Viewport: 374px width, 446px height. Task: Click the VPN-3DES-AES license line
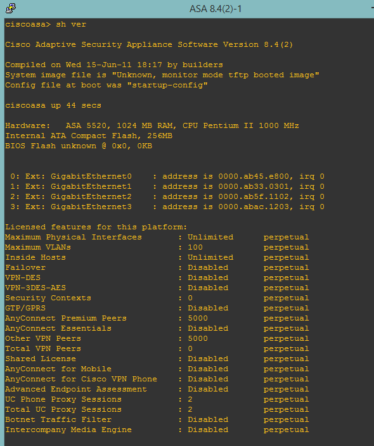[x=157, y=288]
